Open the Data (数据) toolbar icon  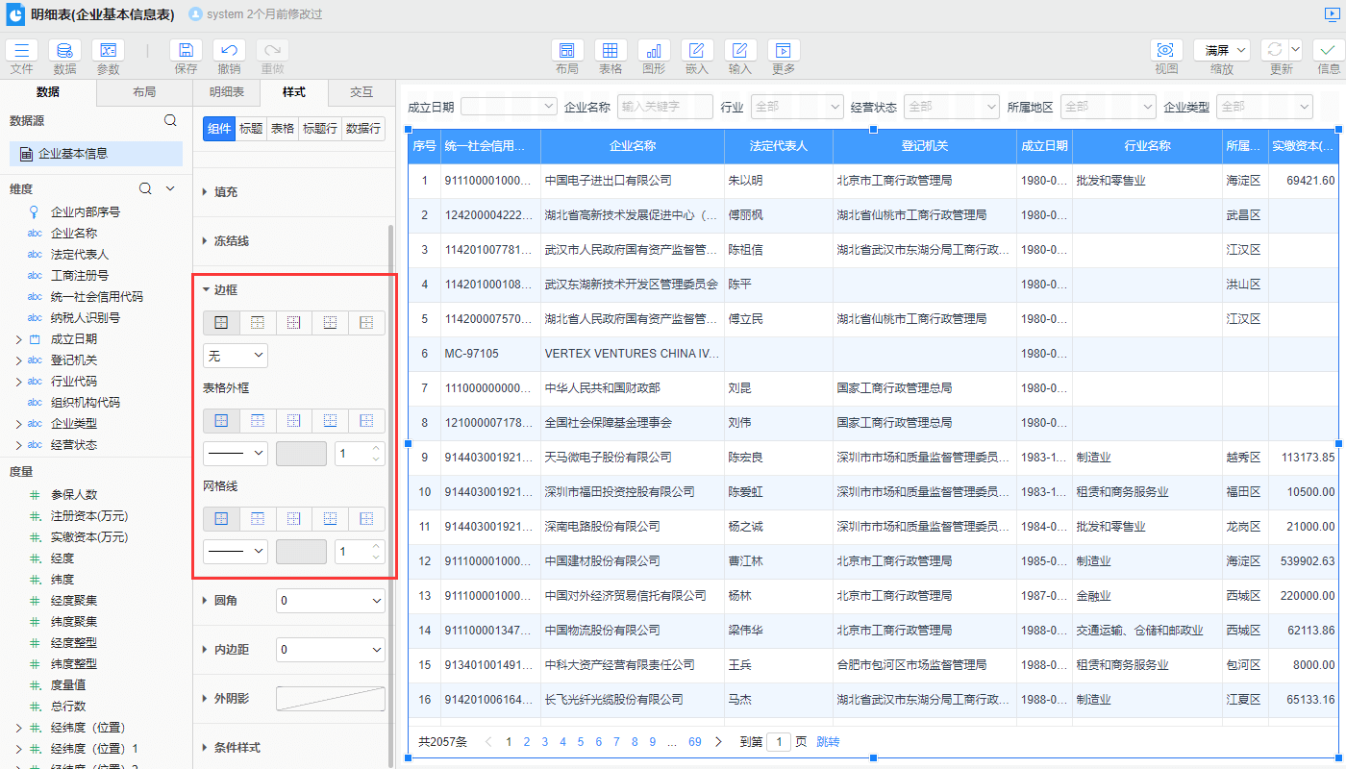[64, 51]
